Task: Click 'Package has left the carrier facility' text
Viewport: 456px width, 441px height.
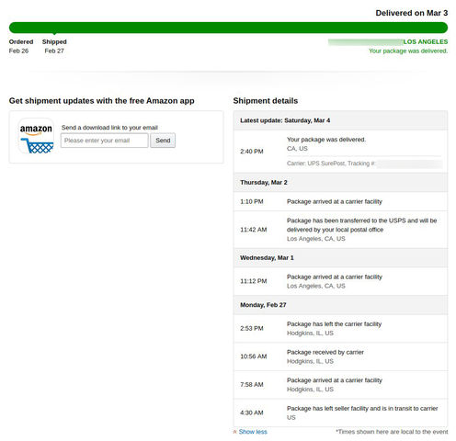Action: coord(334,324)
